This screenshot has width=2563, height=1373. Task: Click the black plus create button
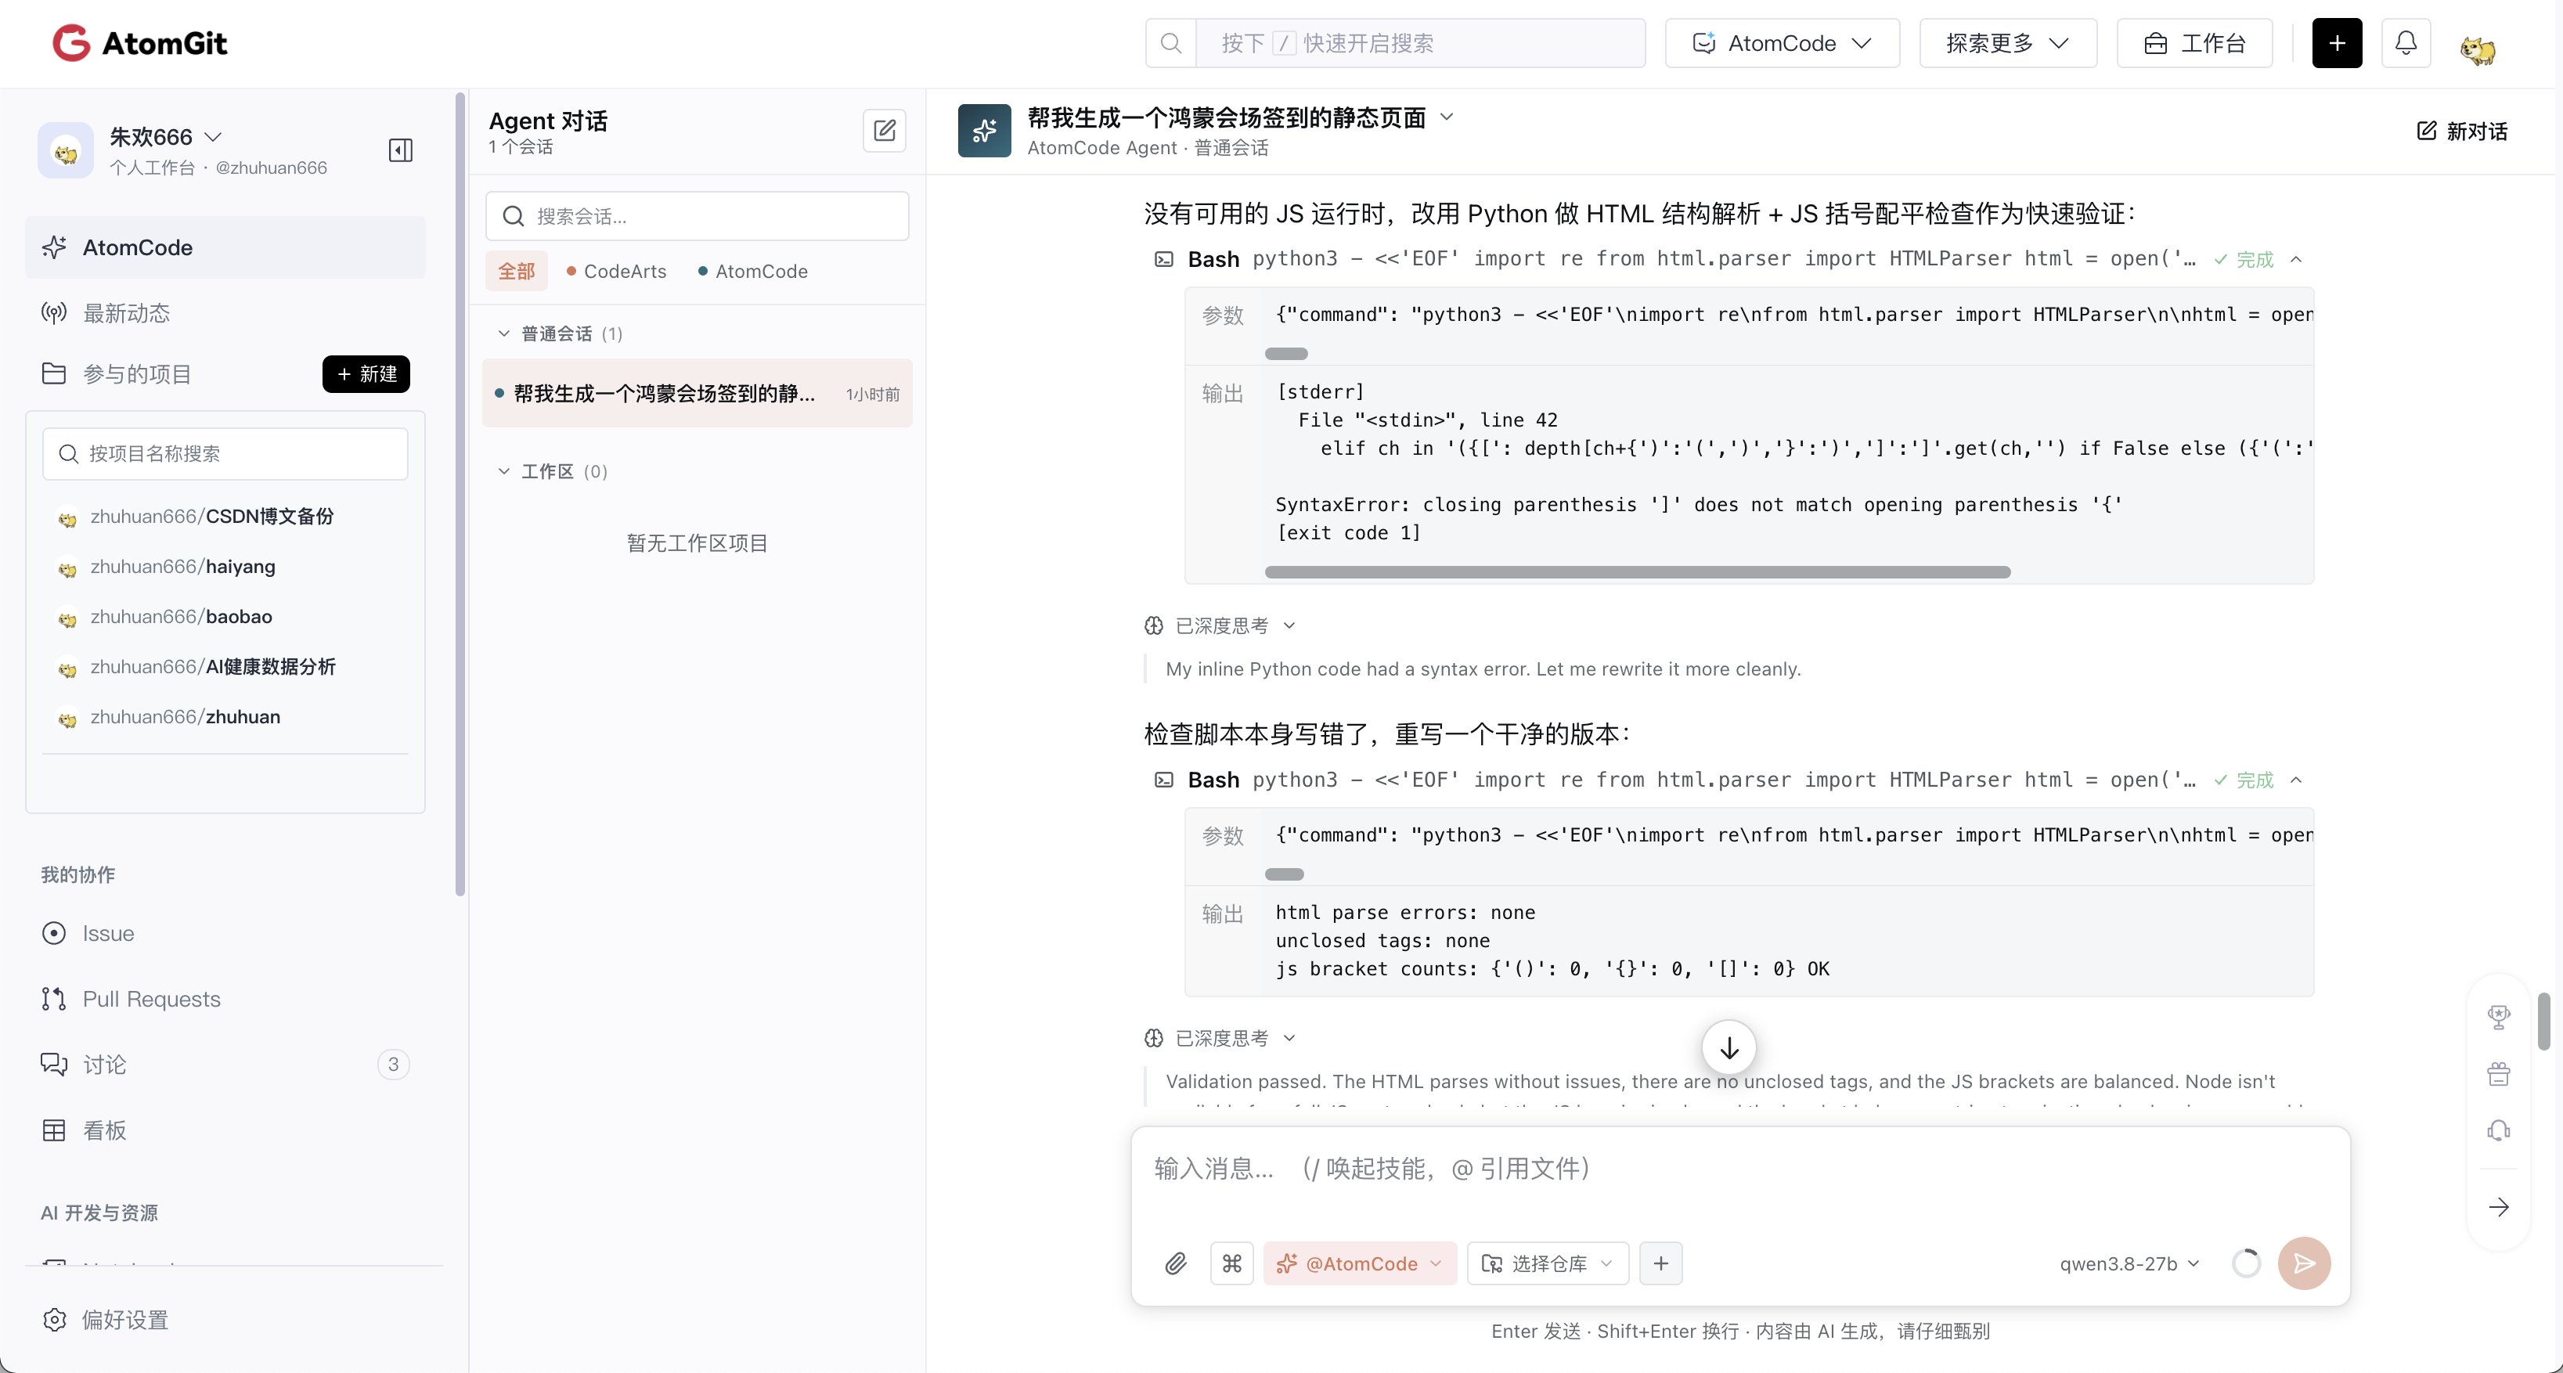click(2337, 43)
